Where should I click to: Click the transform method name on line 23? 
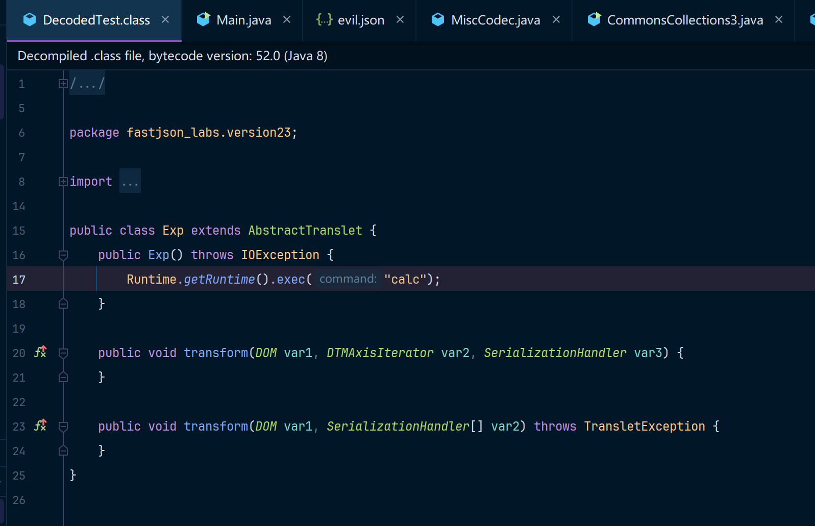[216, 427]
